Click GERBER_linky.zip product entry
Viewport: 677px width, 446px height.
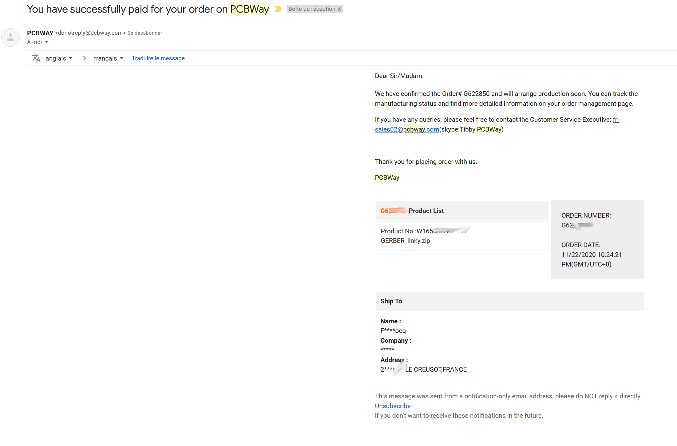(405, 241)
